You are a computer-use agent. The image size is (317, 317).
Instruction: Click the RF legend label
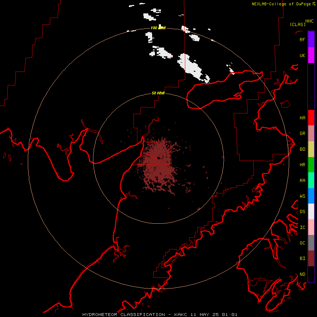(x=302, y=39)
